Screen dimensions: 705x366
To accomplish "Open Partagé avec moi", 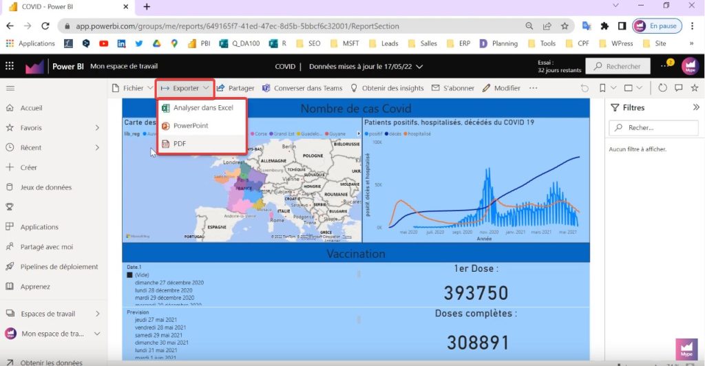I will (x=46, y=246).
